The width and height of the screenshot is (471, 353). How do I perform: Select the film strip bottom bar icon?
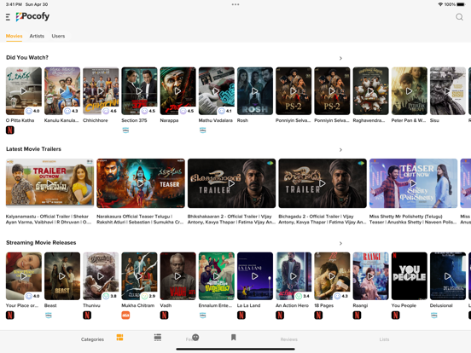tap(158, 338)
